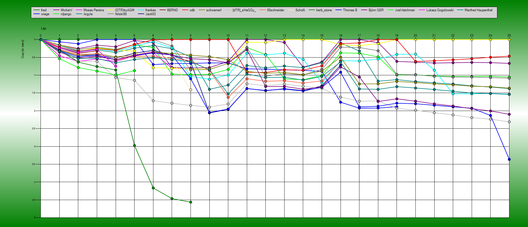Click the blue line swatch beside 'Thomas B'
Image resolution: width=528 pixels, height=227 pixels.
[x=339, y=10]
